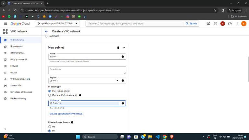Open the browser side panel icon

click(x=223, y=10)
